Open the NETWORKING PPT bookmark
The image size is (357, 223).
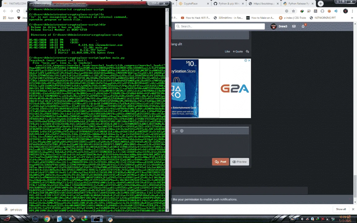(323, 18)
